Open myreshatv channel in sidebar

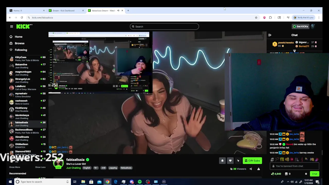(27, 95)
